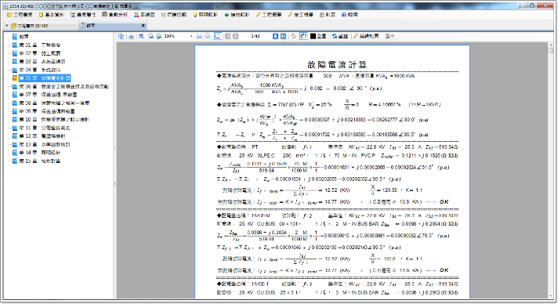Open the 說明 help menu

(350, 15)
